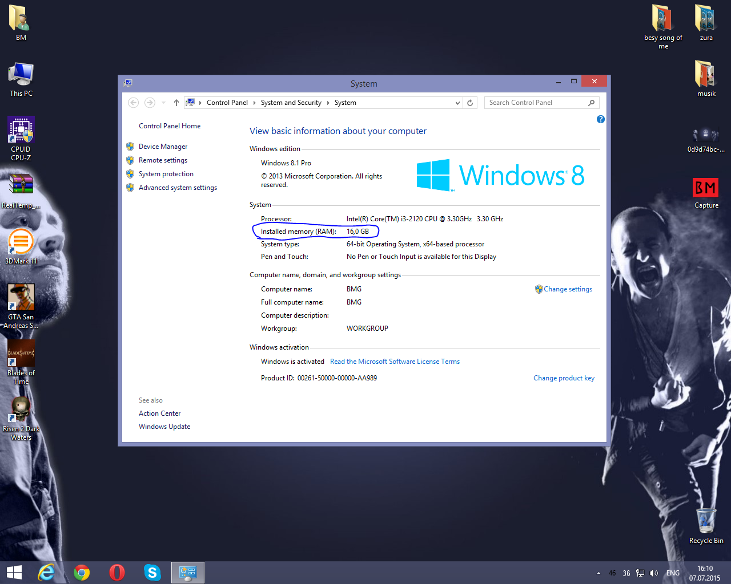Screen dimensions: 731x584
Task: Select the System breadcrumb item
Action: coord(345,103)
